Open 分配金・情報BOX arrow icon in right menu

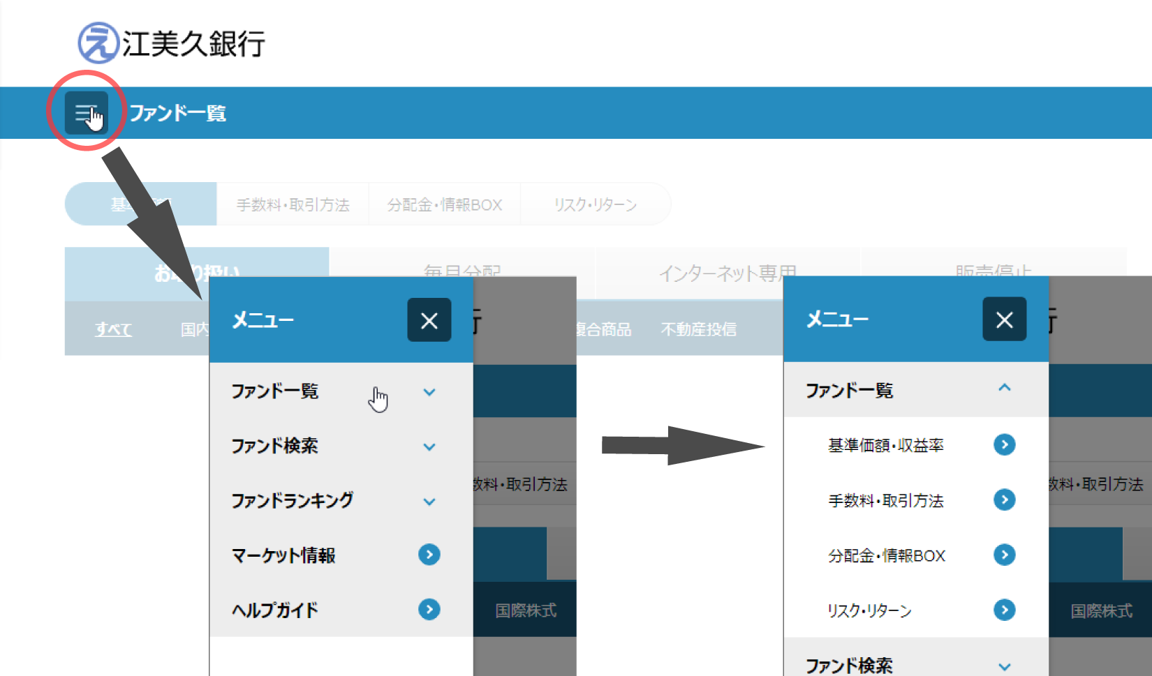coord(1005,555)
